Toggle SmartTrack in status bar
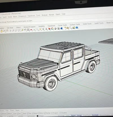Screen dimensions: 113x117 pyautogui.click(x=87, y=115)
